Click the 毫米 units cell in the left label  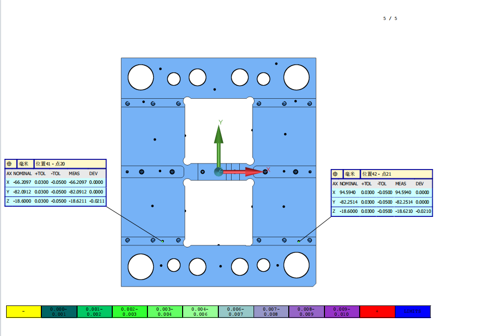[24, 164]
